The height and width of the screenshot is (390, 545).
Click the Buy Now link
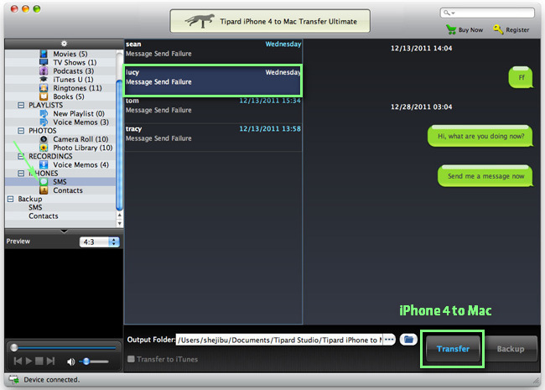[x=470, y=30]
